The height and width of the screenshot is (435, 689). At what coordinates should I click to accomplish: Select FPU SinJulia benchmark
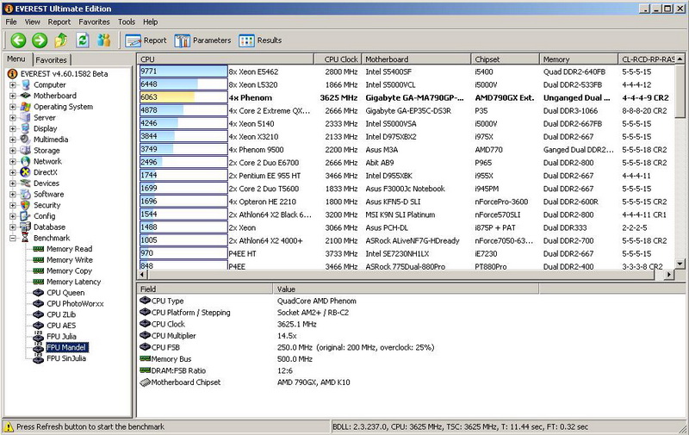click(x=66, y=358)
